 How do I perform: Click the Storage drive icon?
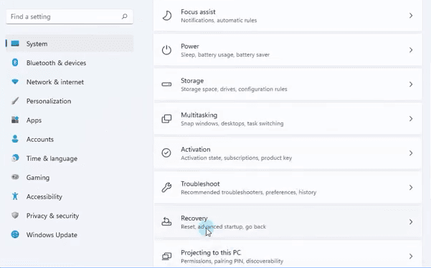point(166,85)
